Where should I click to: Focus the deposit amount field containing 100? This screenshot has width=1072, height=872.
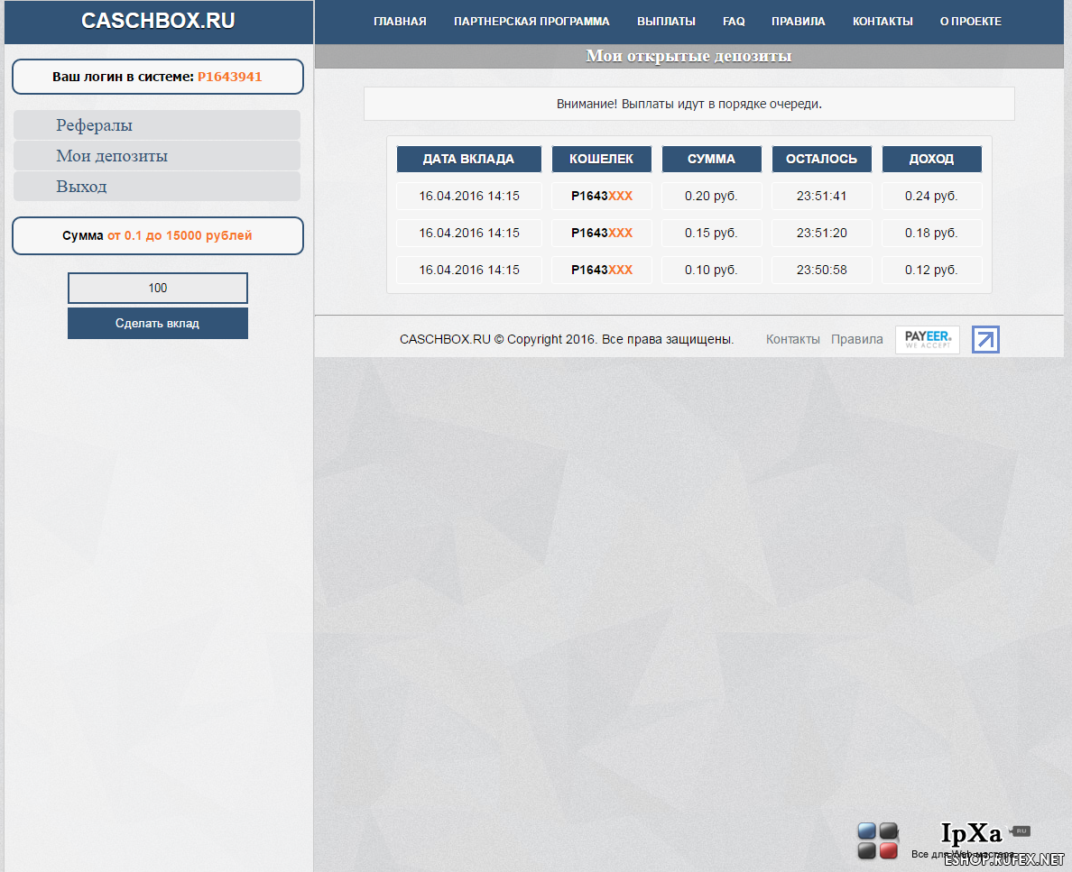pyautogui.click(x=158, y=288)
